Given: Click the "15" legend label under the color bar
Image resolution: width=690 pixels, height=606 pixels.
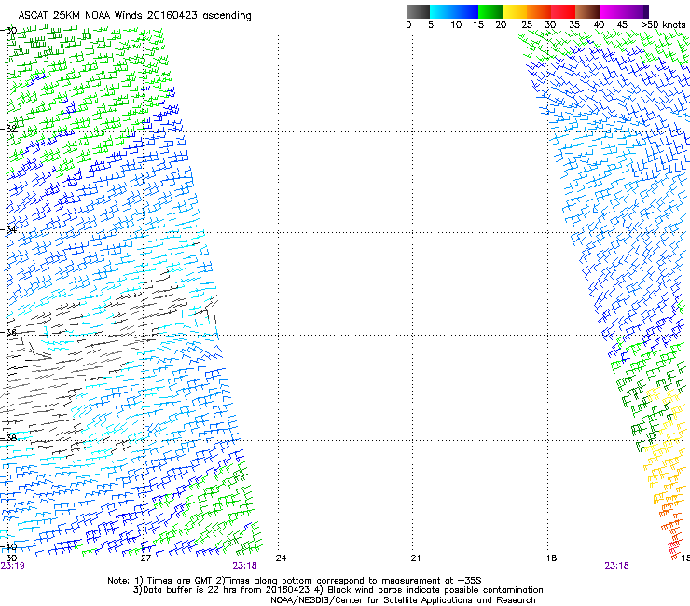Looking at the screenshot, I should coord(478,25).
